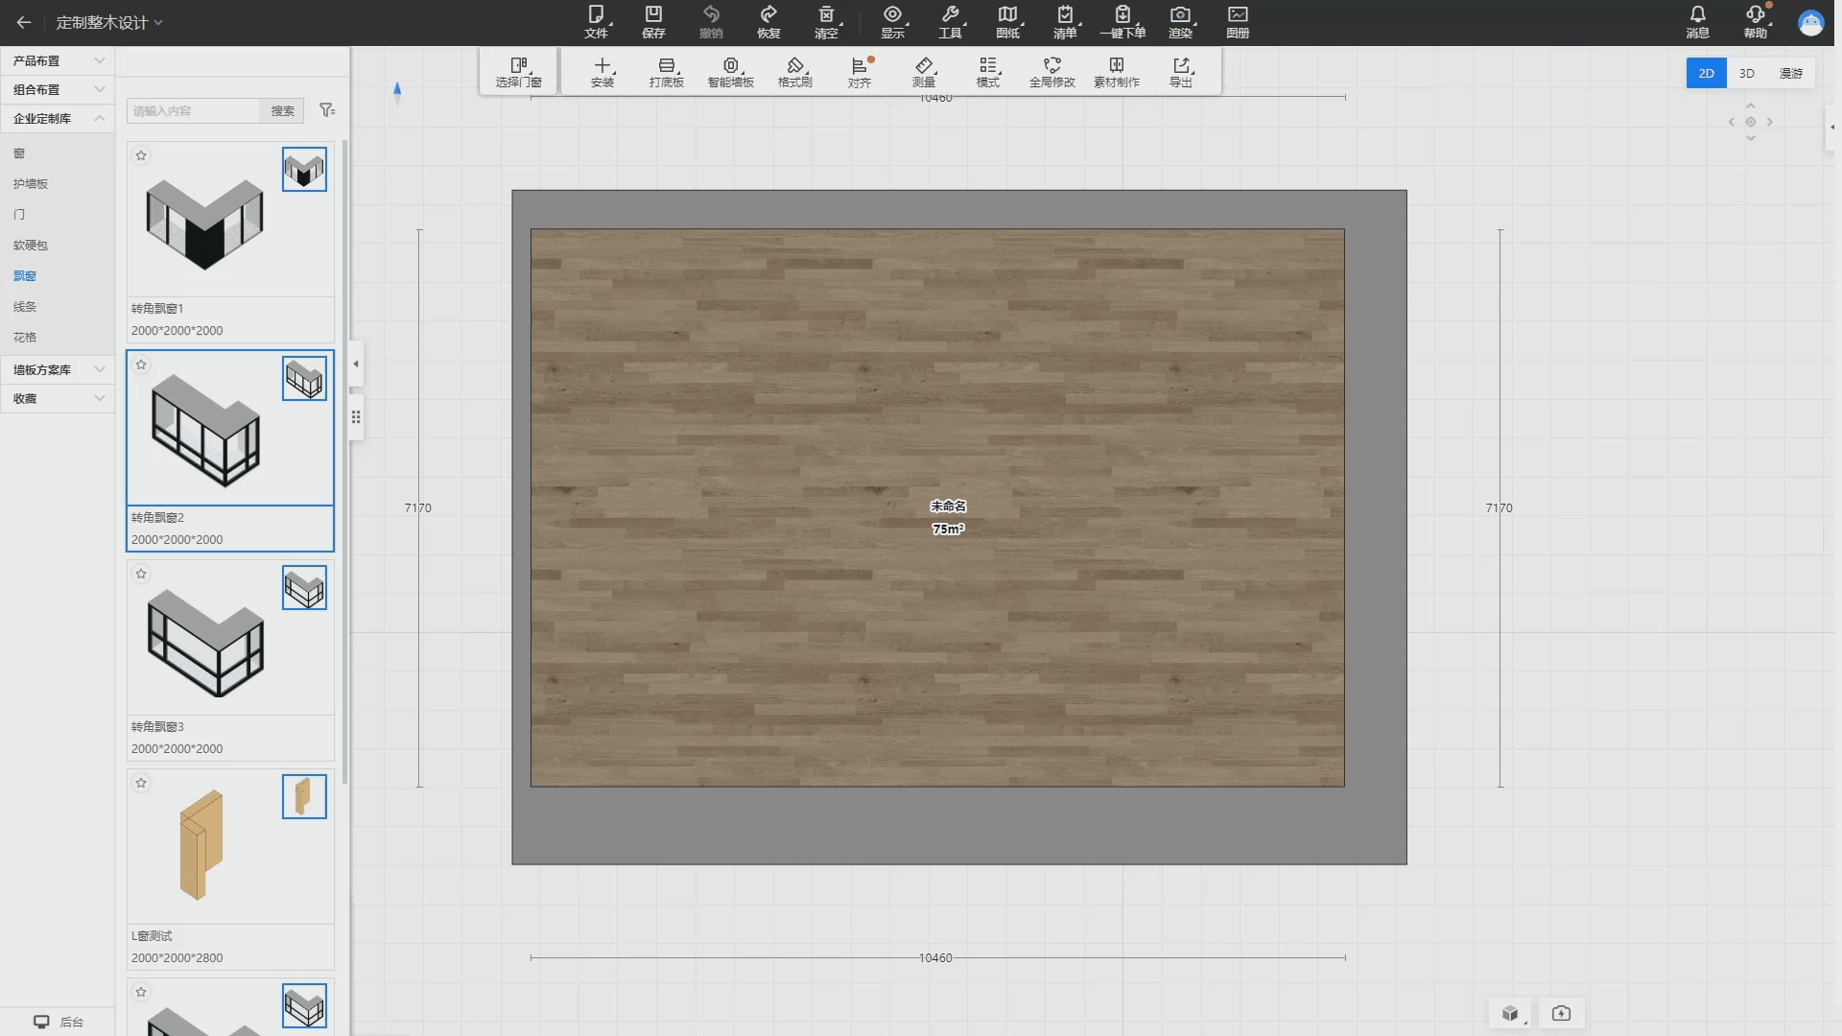The height and width of the screenshot is (1036, 1842).
Task: Select the 线条 category
Action: click(25, 307)
